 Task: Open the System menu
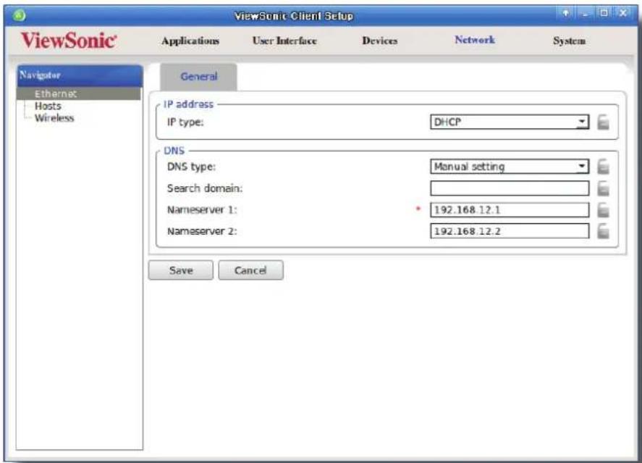click(x=569, y=41)
